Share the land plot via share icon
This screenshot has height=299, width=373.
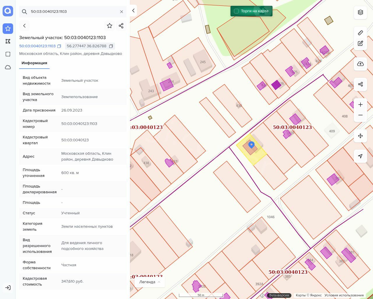121,26
